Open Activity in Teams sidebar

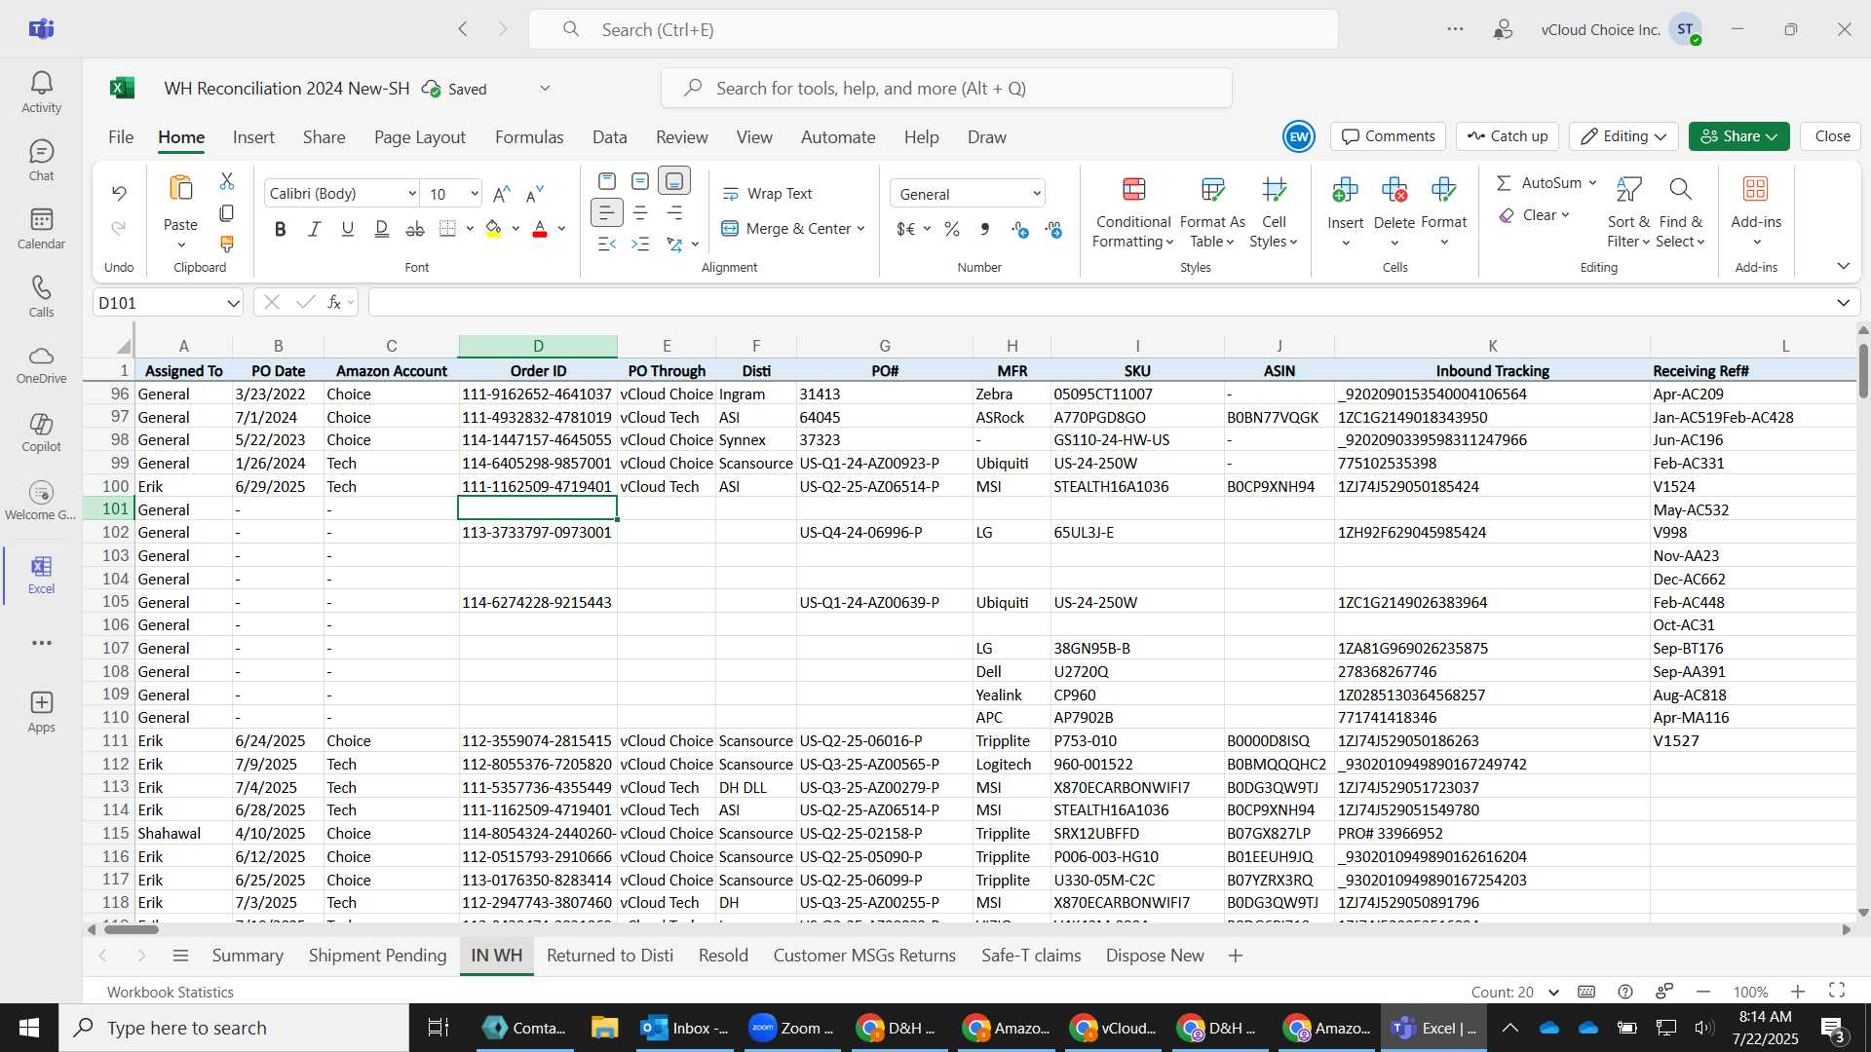click(41, 93)
